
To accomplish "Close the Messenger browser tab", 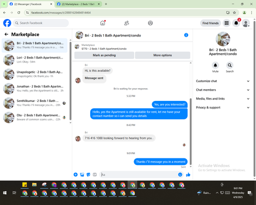I will 51,4.
